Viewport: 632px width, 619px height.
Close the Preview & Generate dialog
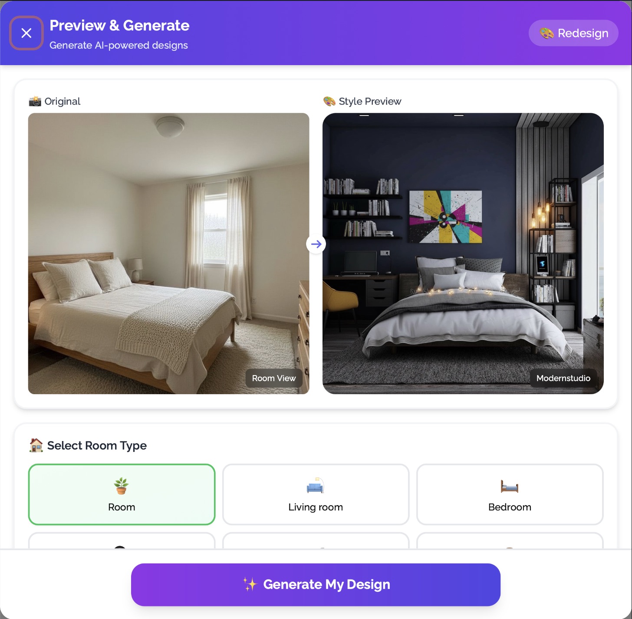(26, 33)
